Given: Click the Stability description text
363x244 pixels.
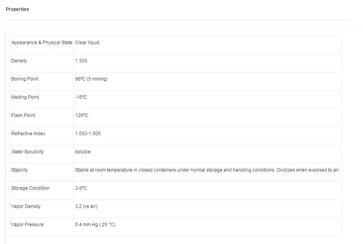Looking at the screenshot, I should click(207, 170).
